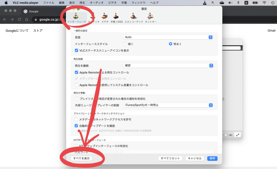Screen dimensions: 277x169
Task: Open the ウィンドウ menu
Action: tap(138, 3)
